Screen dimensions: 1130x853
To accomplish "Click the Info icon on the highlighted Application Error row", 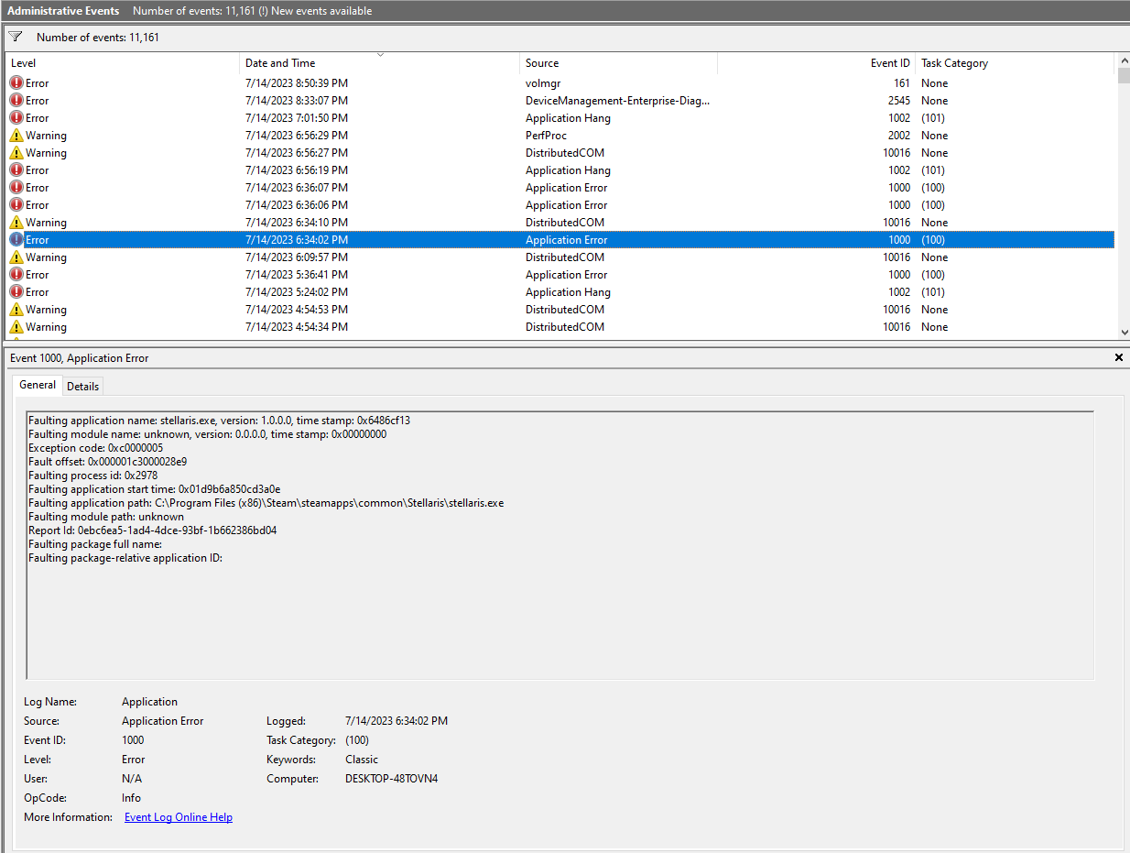I will 16,239.
